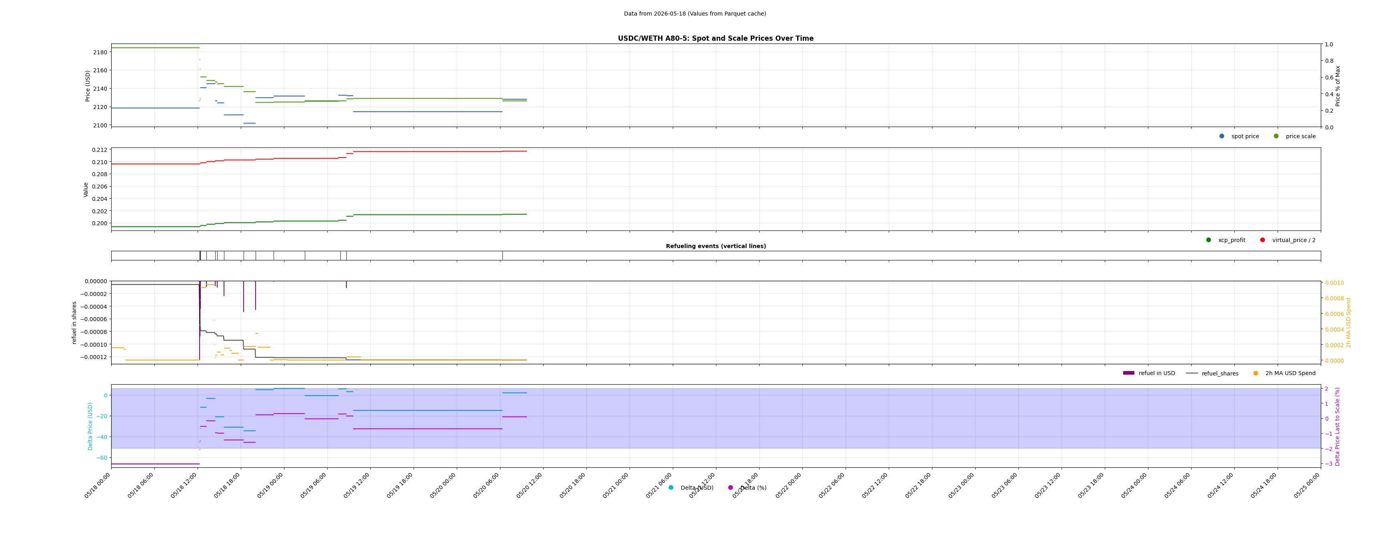Select the 'refuel in USD' legend label
Image resolution: width=1390 pixels, height=550 pixels.
pos(1157,373)
